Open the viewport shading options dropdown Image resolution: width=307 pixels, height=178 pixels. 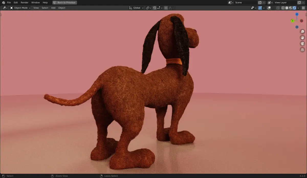[x=298, y=8]
